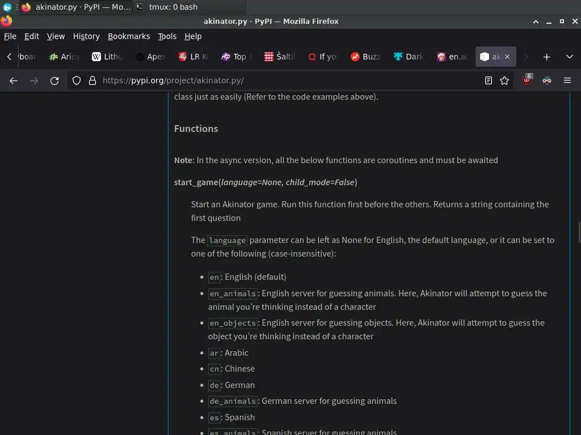581x435 pixels.
Task: Open the desktop applications menu icon
Action: 7,7
